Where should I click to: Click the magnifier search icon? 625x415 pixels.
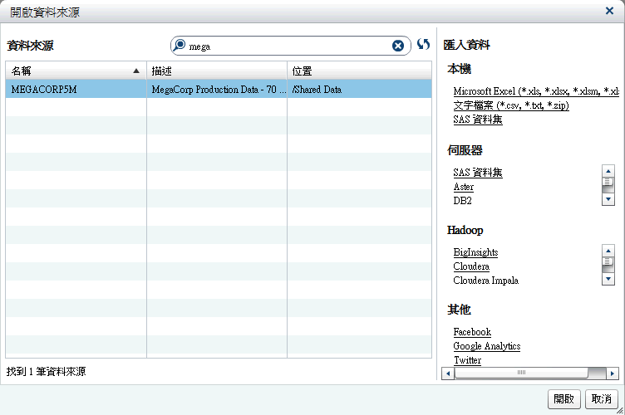(x=180, y=46)
